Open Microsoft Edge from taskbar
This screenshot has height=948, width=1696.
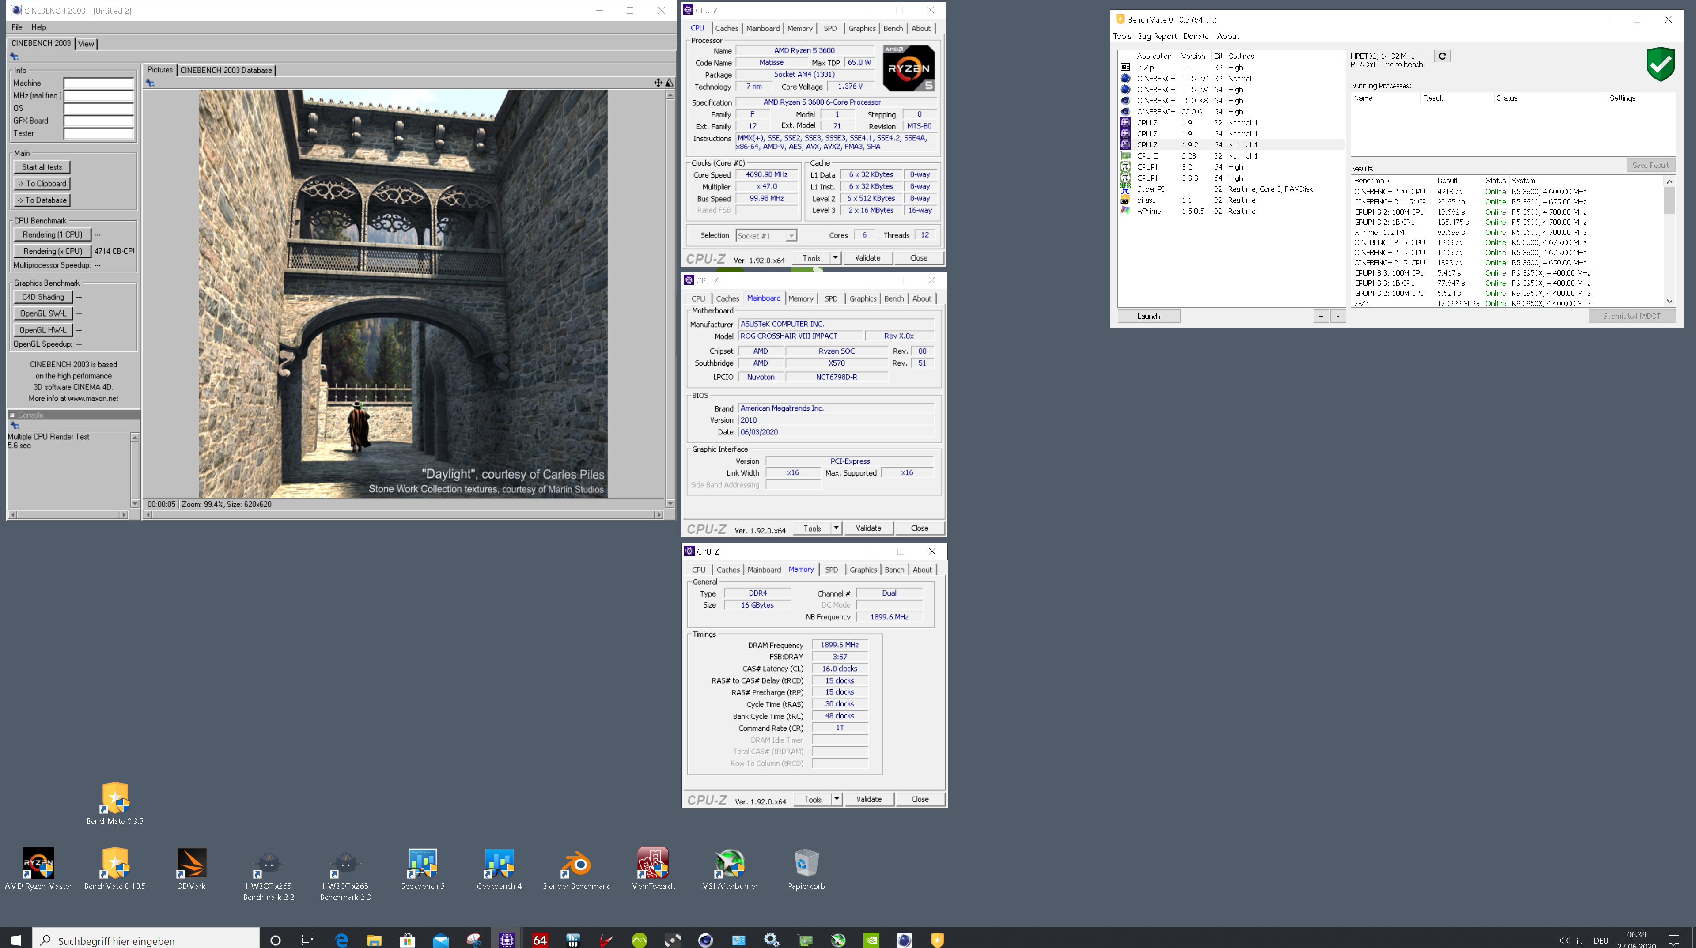[342, 940]
